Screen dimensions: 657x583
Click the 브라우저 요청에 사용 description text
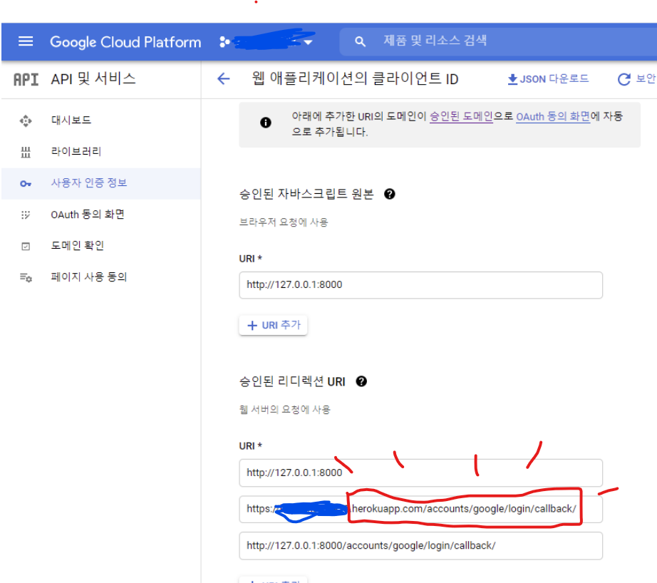(284, 222)
